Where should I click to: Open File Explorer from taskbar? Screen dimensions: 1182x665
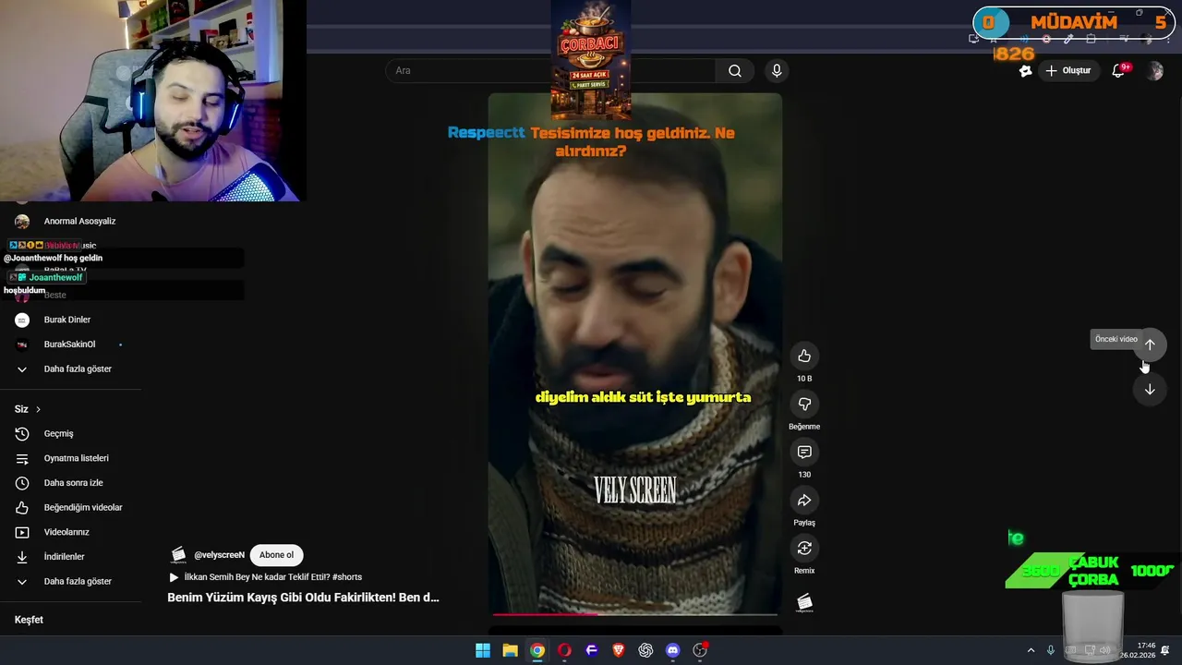[x=510, y=650]
